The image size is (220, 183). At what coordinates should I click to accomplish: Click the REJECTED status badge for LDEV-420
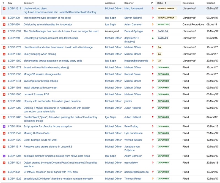163,25
